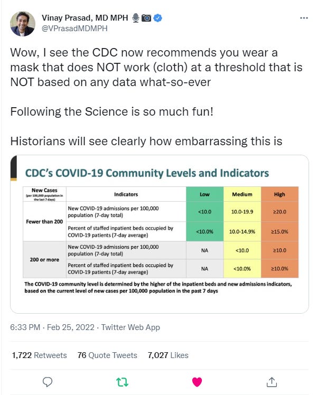Click the green Low column header
This screenshot has width=317, height=395.
click(204, 194)
